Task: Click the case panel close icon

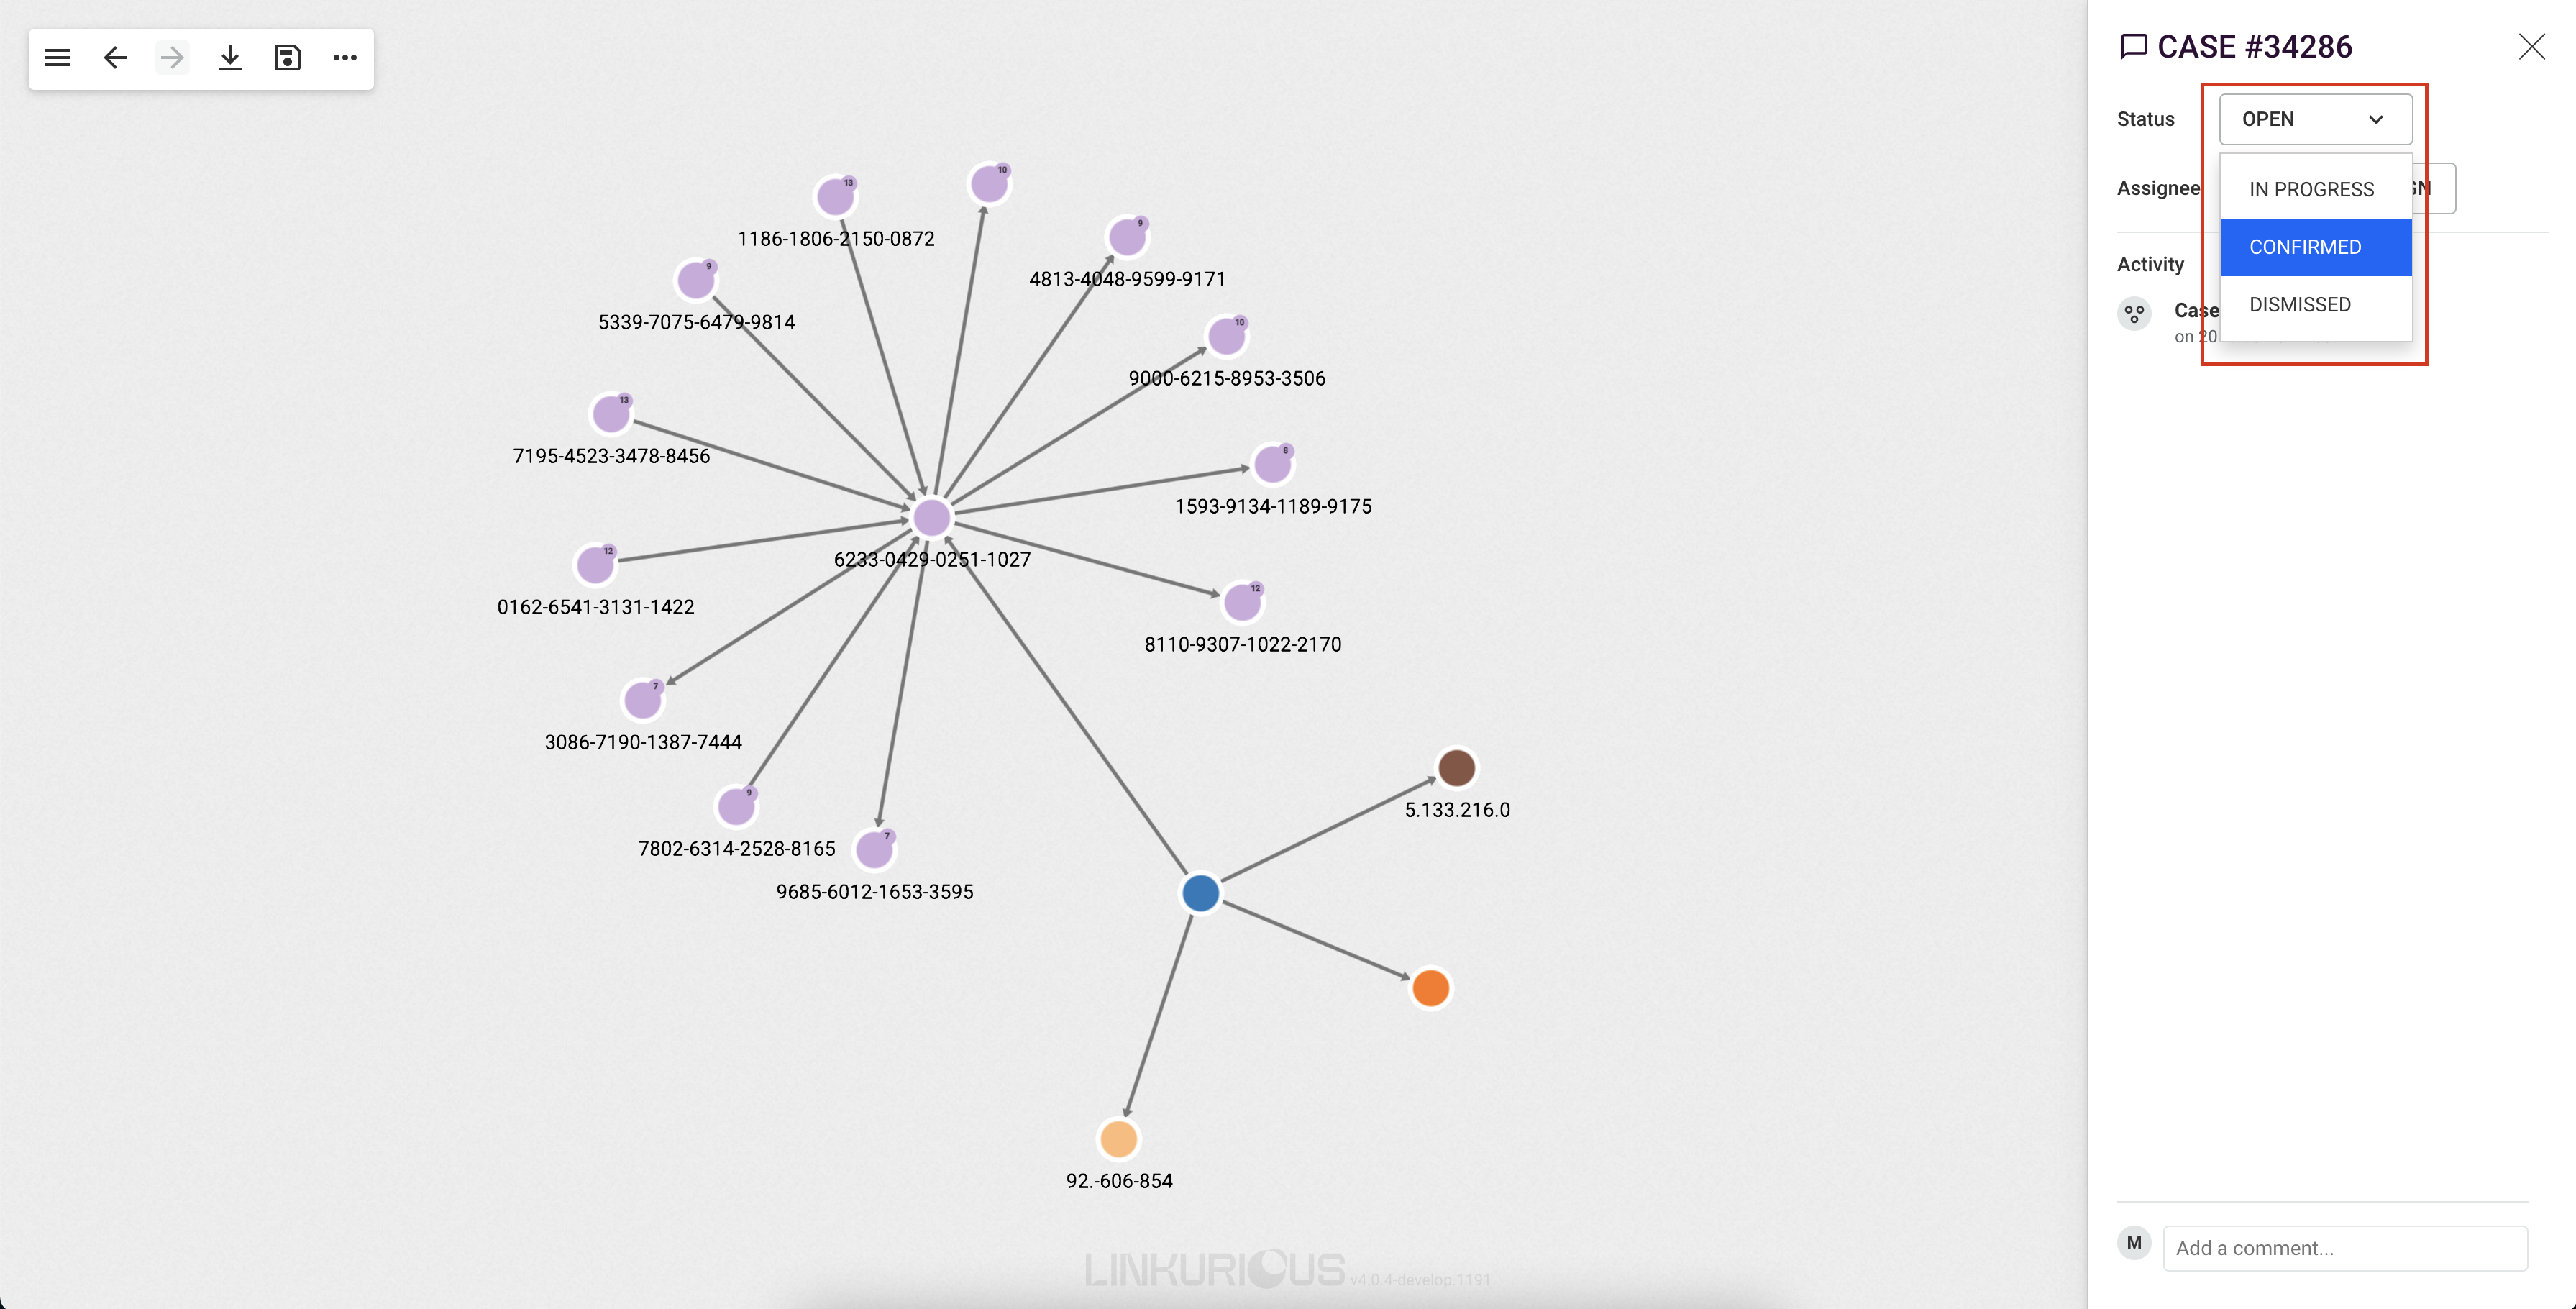Action: (x=2531, y=45)
